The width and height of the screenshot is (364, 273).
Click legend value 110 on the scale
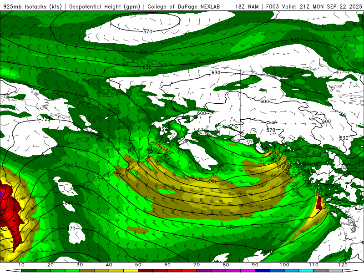point(313,265)
